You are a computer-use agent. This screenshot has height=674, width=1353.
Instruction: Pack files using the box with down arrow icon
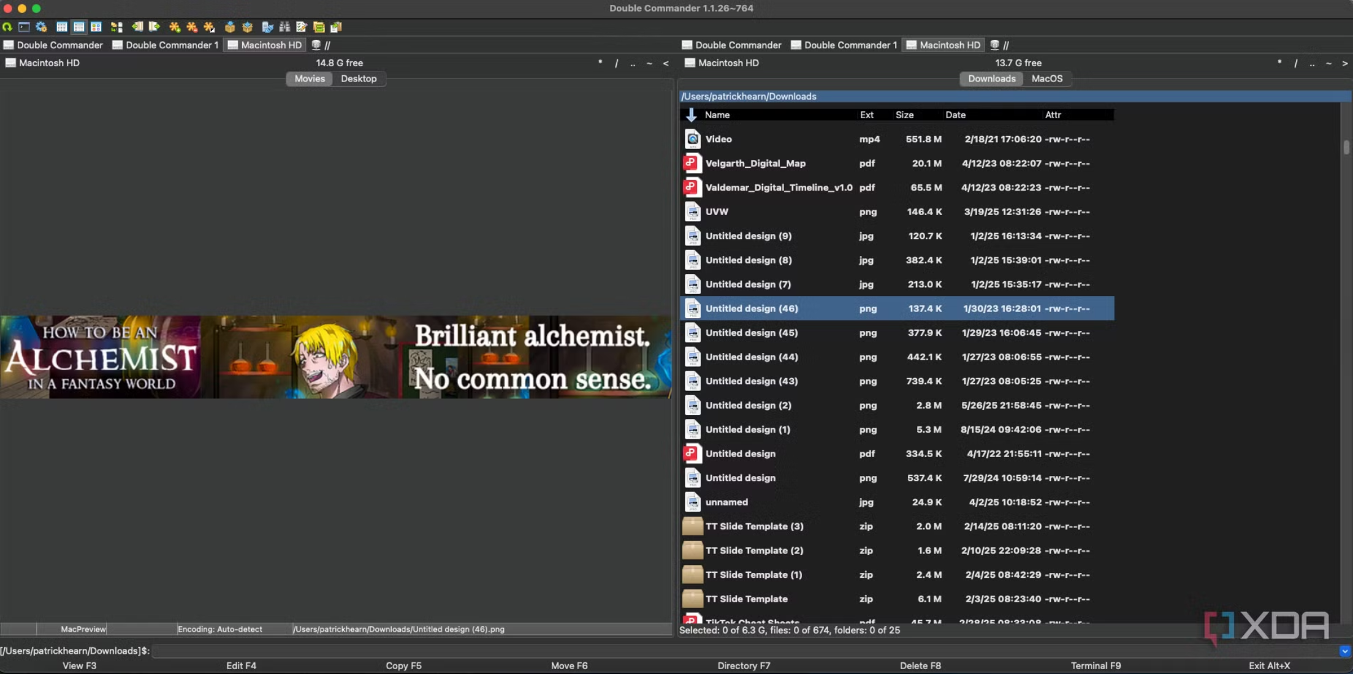point(230,27)
